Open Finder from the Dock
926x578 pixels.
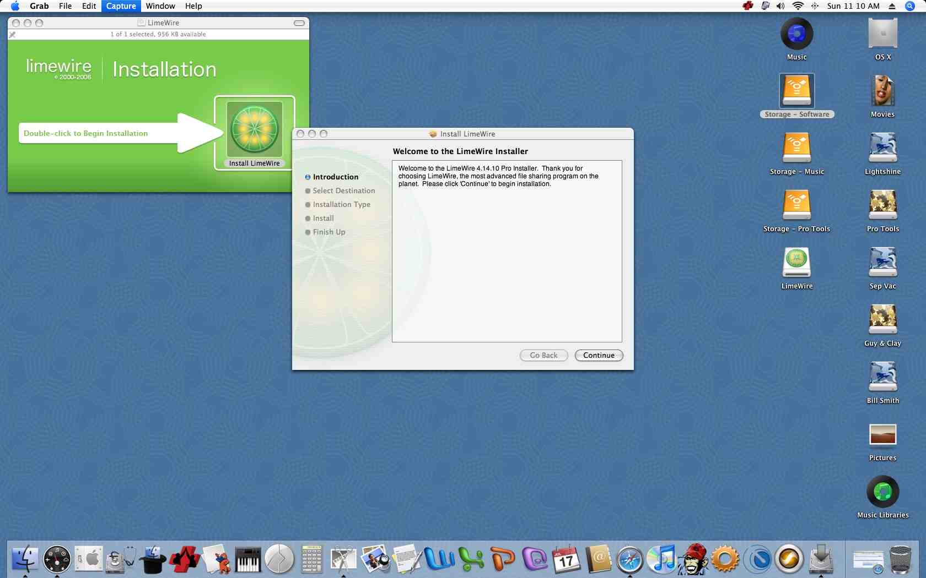pyautogui.click(x=25, y=560)
